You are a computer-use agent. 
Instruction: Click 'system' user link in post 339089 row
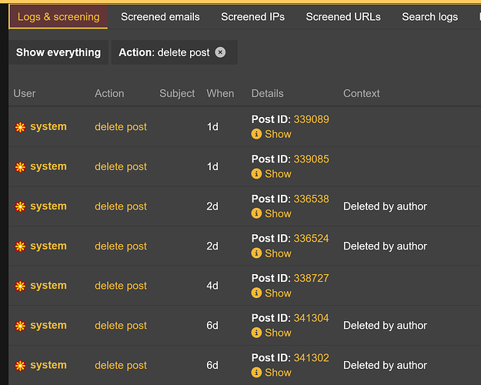coord(48,126)
